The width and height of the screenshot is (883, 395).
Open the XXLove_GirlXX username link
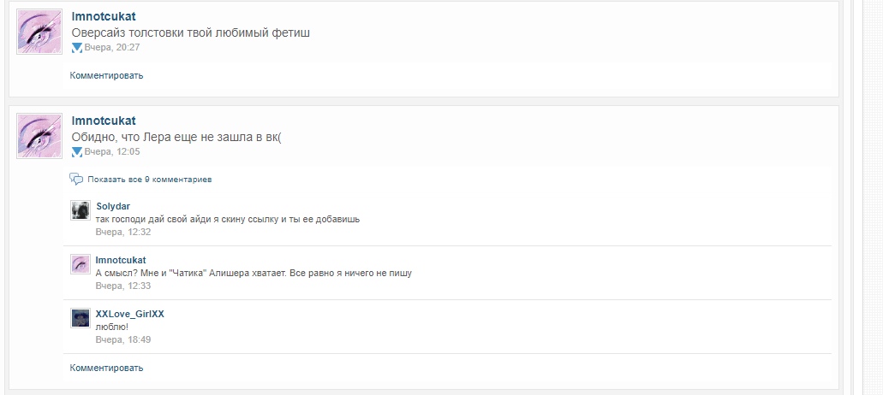point(130,314)
